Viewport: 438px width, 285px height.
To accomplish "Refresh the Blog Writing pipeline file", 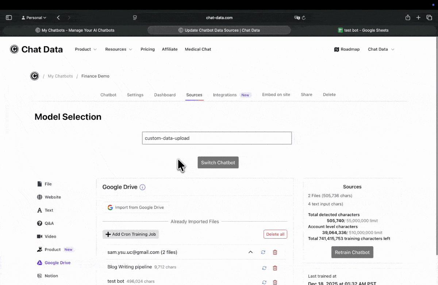I will pyautogui.click(x=264, y=268).
